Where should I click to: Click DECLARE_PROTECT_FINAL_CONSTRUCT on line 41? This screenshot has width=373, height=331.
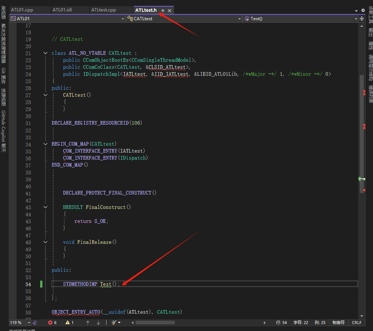(107, 193)
